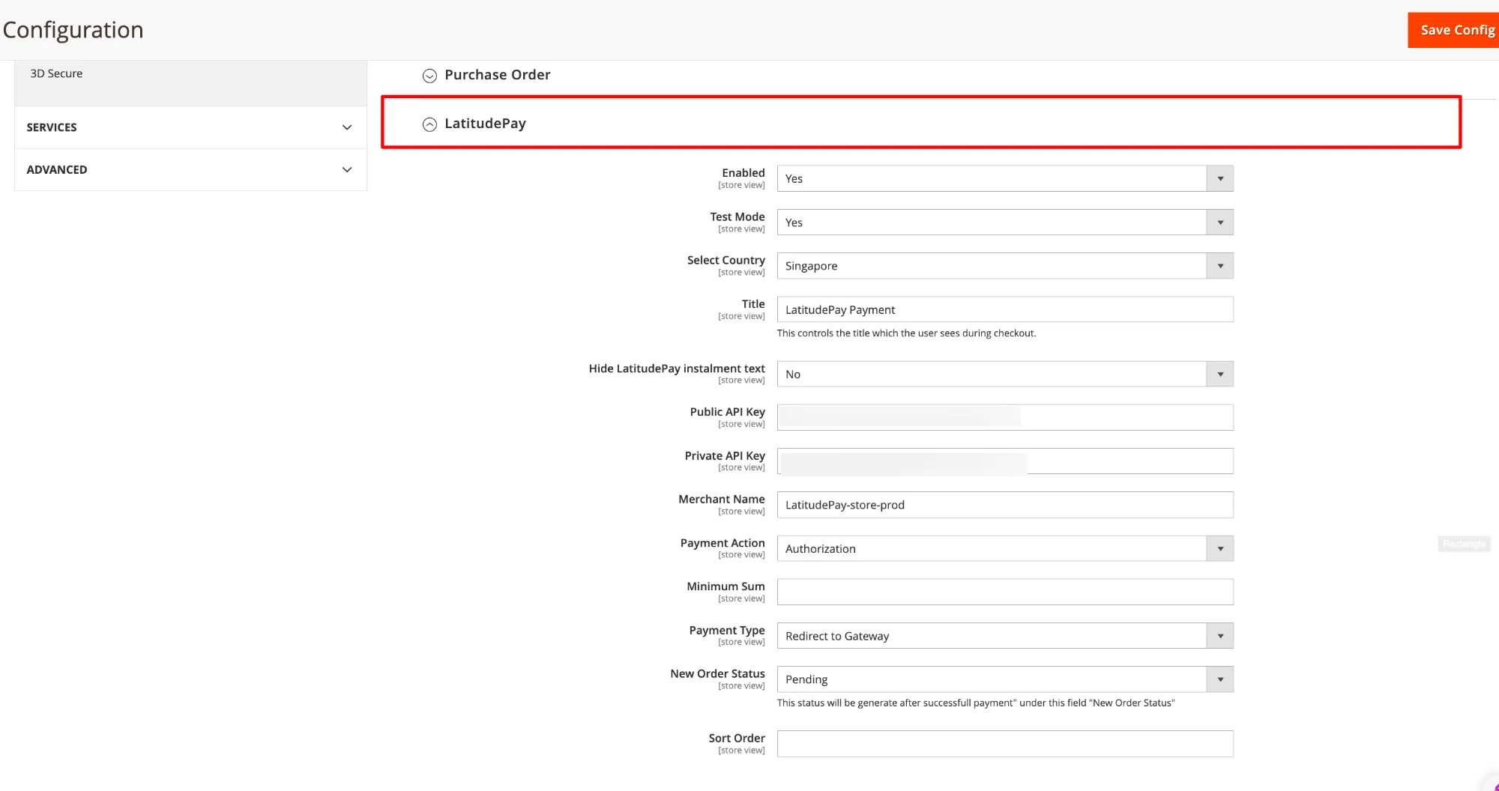Viewport: 1499px width, 791px height.
Task: Click the Save Config button
Action: click(1453, 30)
